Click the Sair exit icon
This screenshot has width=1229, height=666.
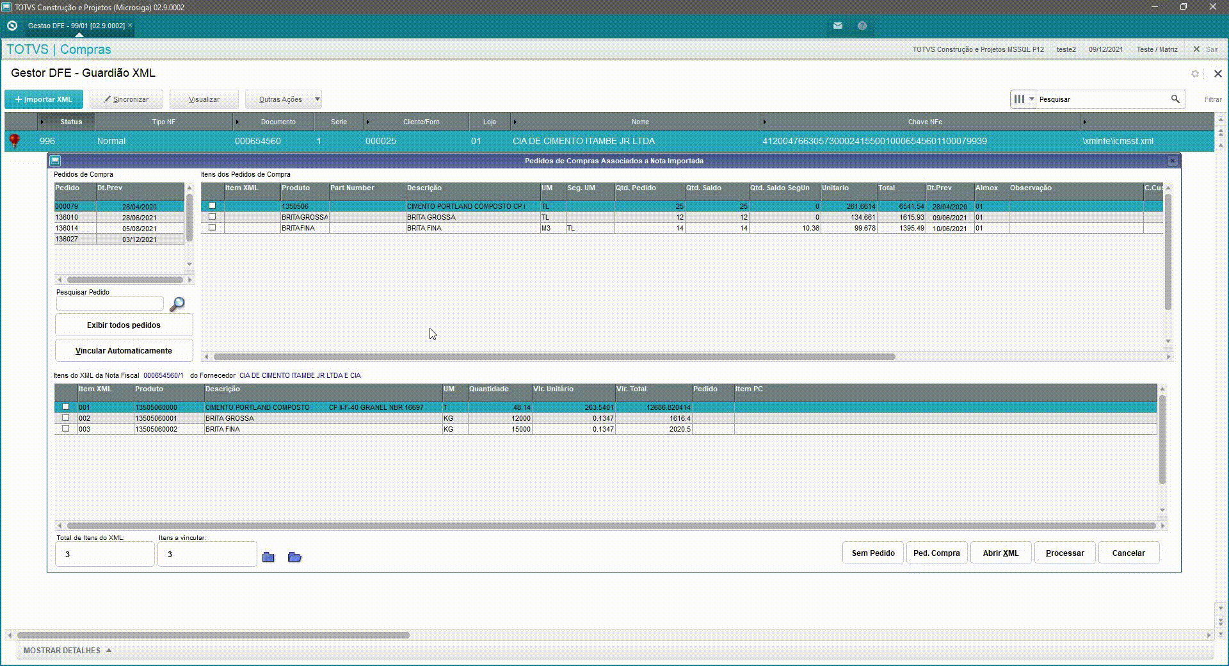pyautogui.click(x=1196, y=49)
